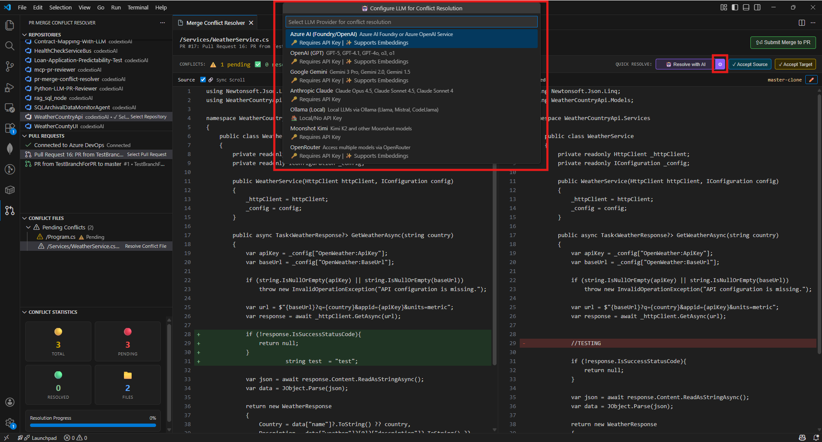The width and height of the screenshot is (822, 442).
Task: Open PR Merge Conflict Resolver activity icon
Action: pos(9,210)
